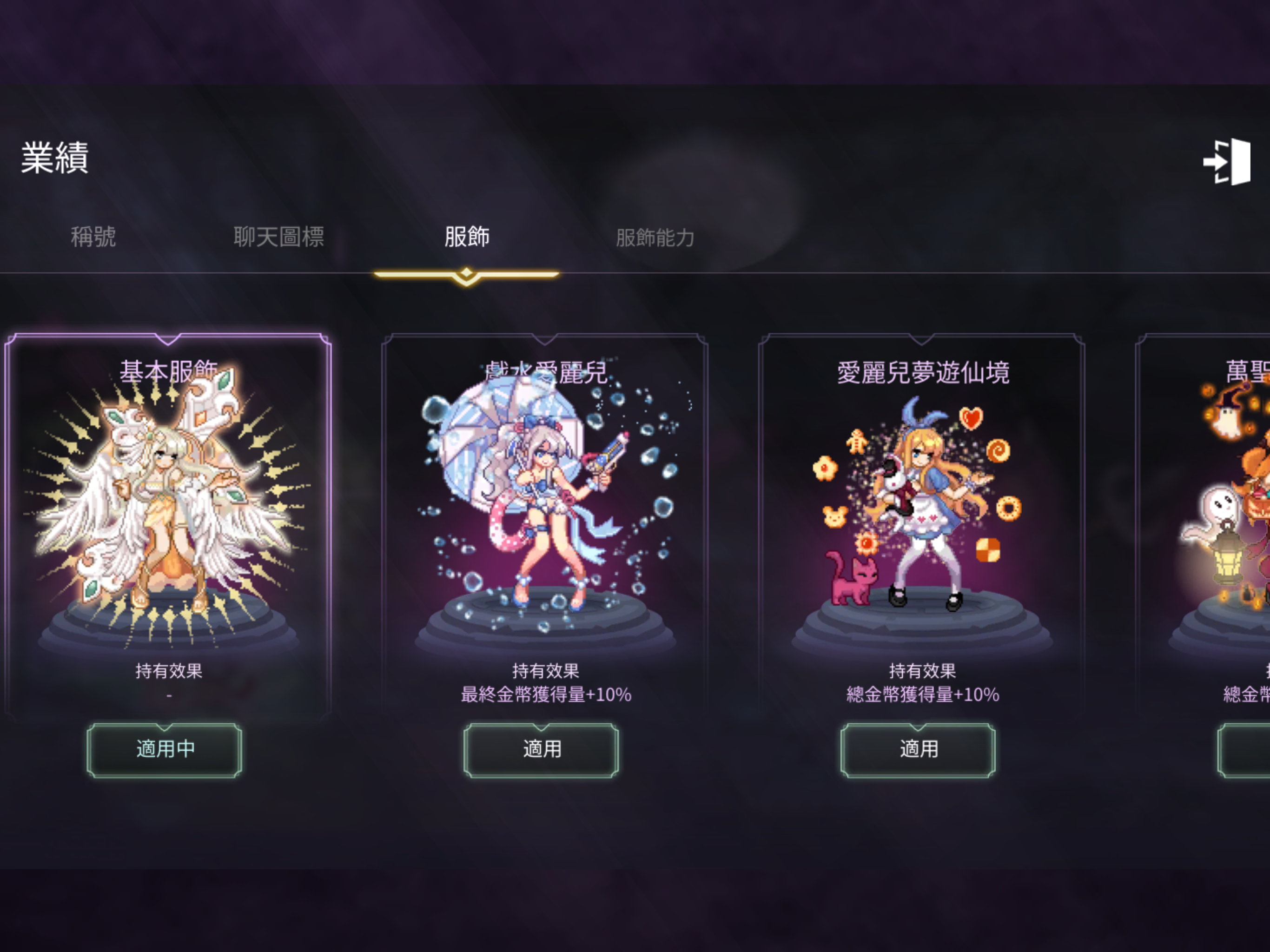Click the 適用中 button under 基本服飾
Screen dimensions: 1270x952
164,750
